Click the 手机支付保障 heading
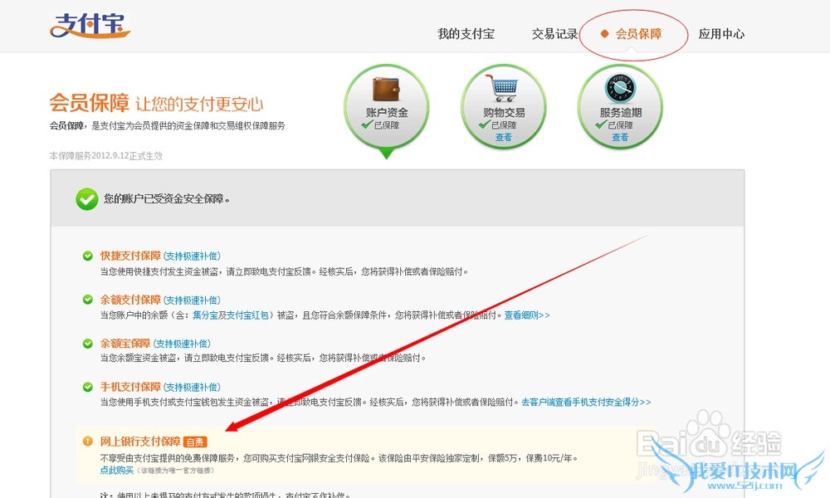Viewport: 830px width, 498px height. [131, 387]
